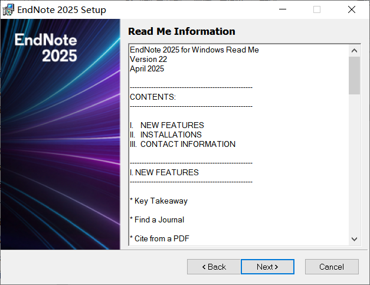Image resolution: width=370 pixels, height=285 pixels.
Task: Click the Read Me scroll up arrow
Action: (x=354, y=51)
